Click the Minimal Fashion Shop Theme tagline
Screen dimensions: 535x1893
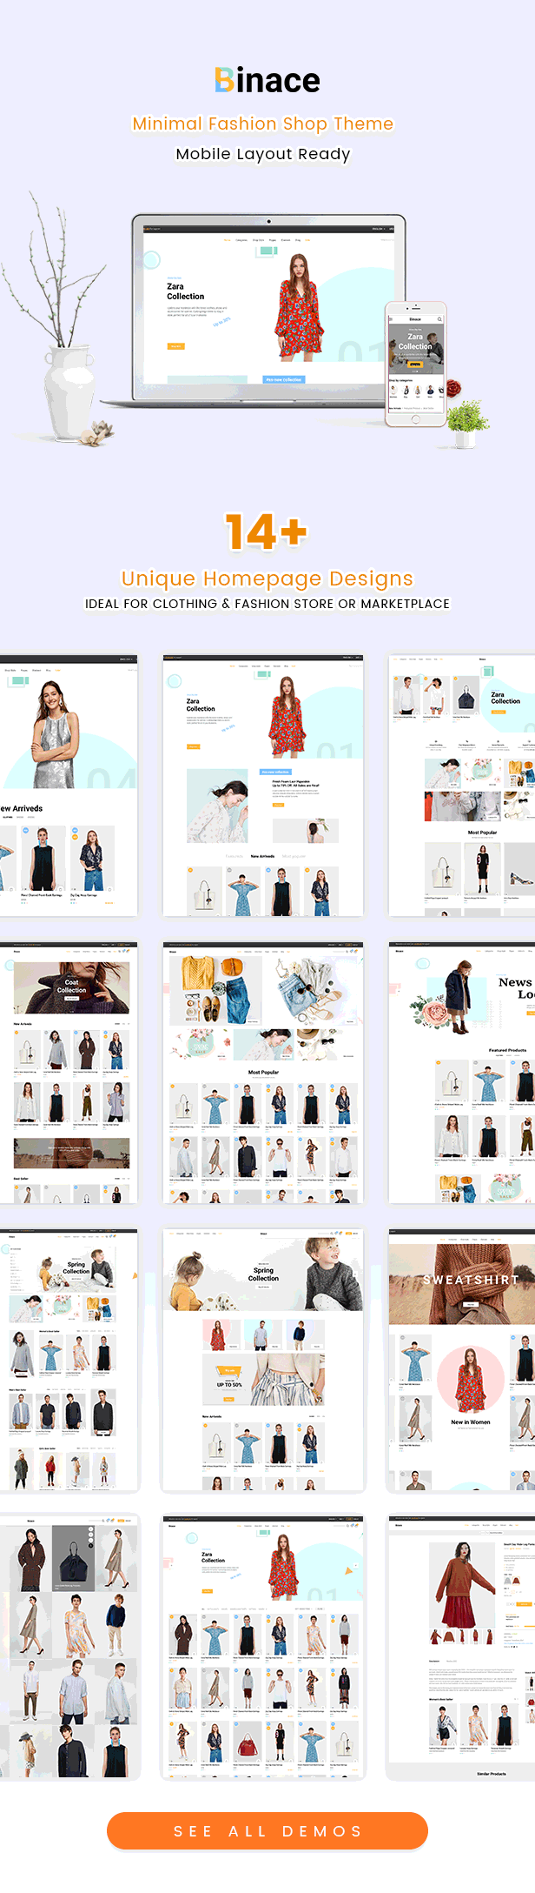pyautogui.click(x=262, y=124)
